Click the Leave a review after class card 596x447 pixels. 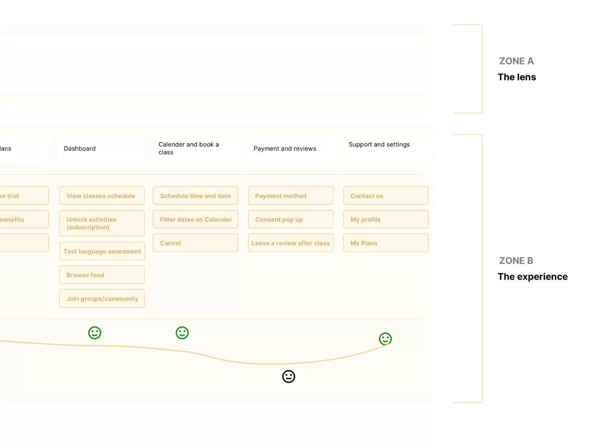291,243
